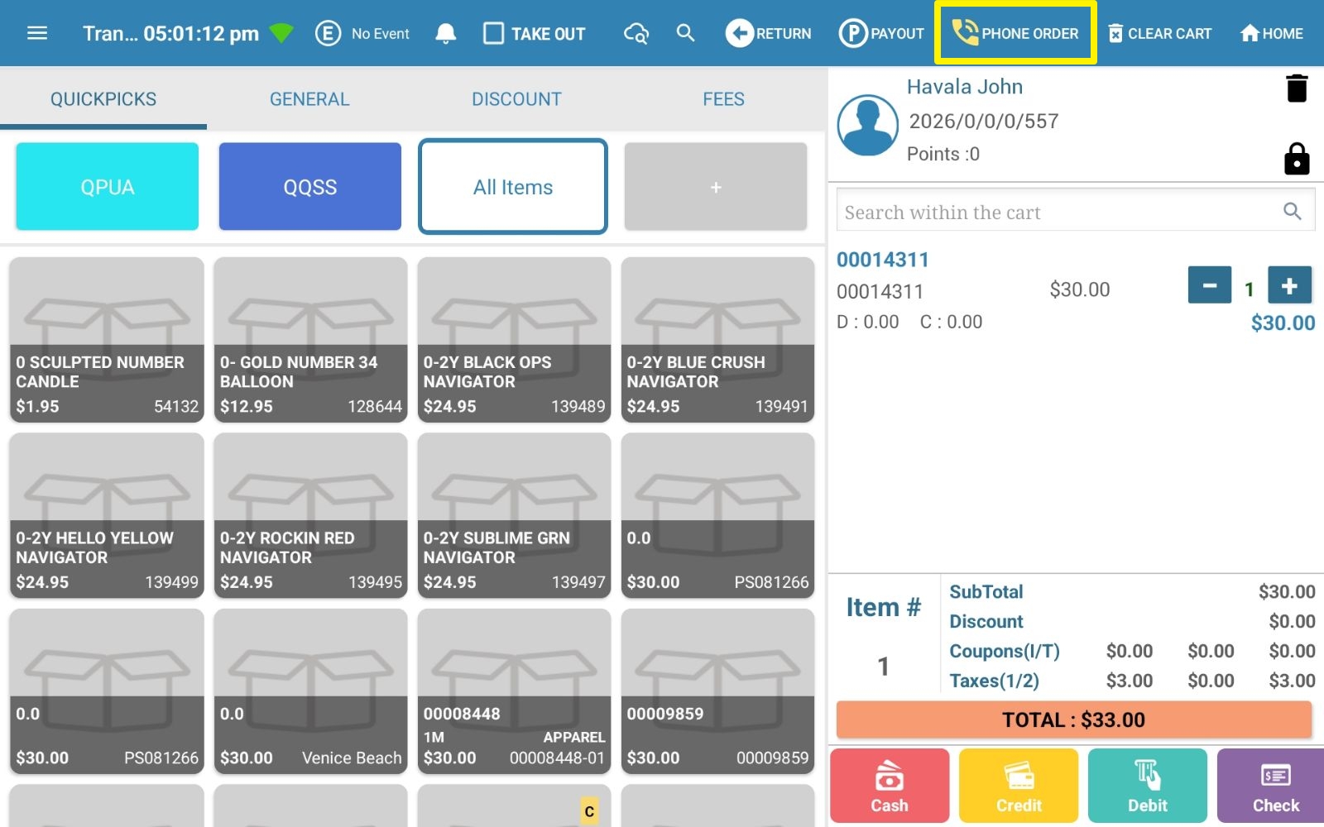Add 0 Sculpted Number Candle to cart
This screenshot has height=827, width=1324.
click(x=107, y=340)
